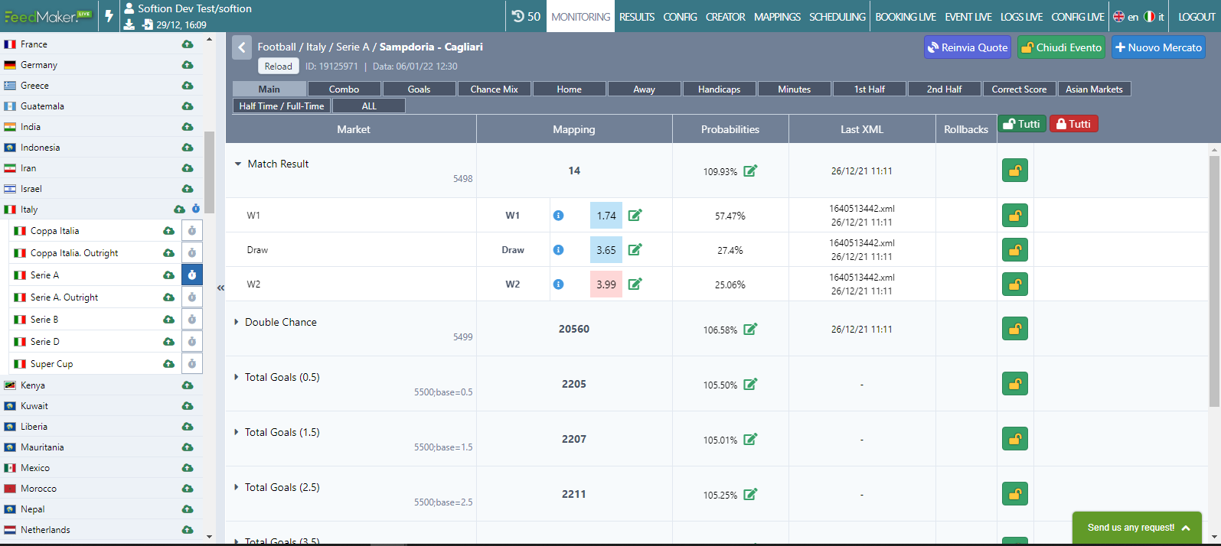The height and width of the screenshot is (546, 1221).
Task: Click the green Tutti unlock-all button
Action: 1022,124
